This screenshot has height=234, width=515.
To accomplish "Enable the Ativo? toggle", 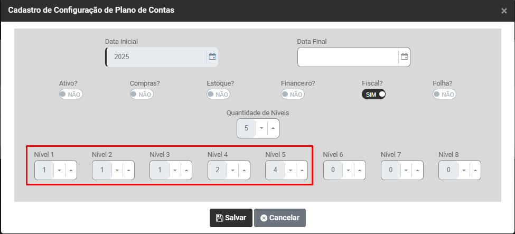I will coord(71,94).
